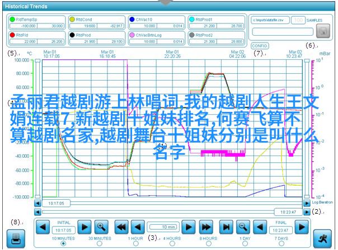Click the FINAL time field 10:23:47
Viewport: 338px width, 250px height.
(x=280, y=230)
